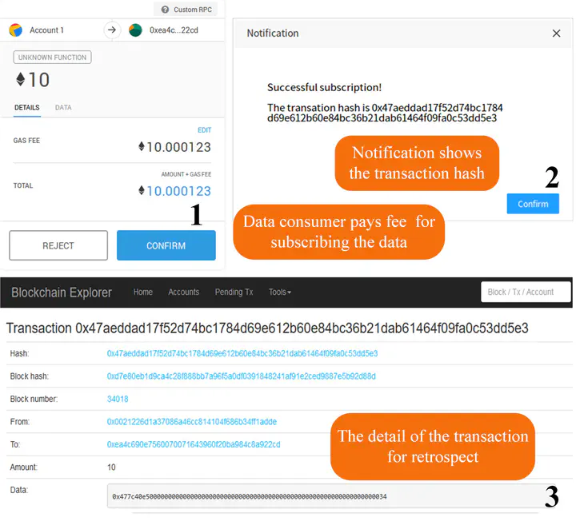Click the arrow icon between accounts

[112, 30]
